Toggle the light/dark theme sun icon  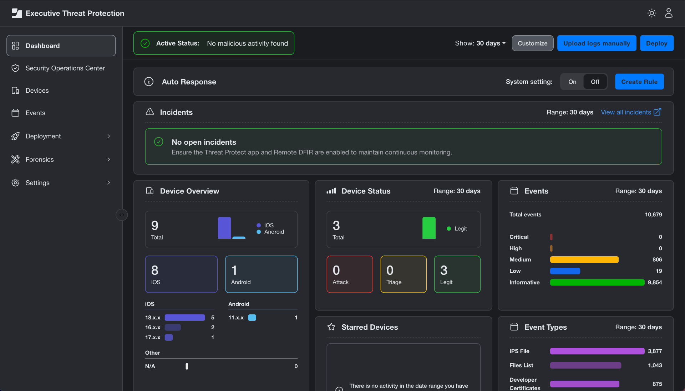(x=652, y=13)
